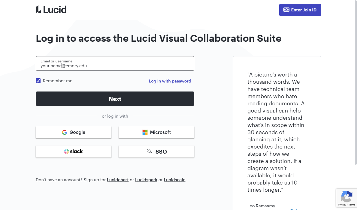Uncheck the Remember me checkbox
This screenshot has width=357, height=210.
38,81
